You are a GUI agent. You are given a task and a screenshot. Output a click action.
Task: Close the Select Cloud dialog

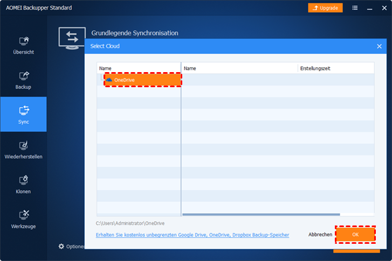click(x=379, y=46)
